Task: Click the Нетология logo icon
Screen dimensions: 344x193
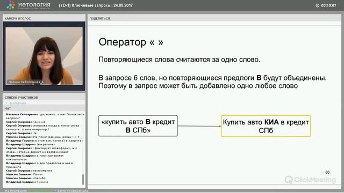Action: point(11,5)
